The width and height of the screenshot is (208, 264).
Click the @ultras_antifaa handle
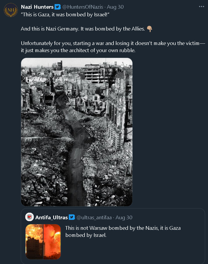94,217
